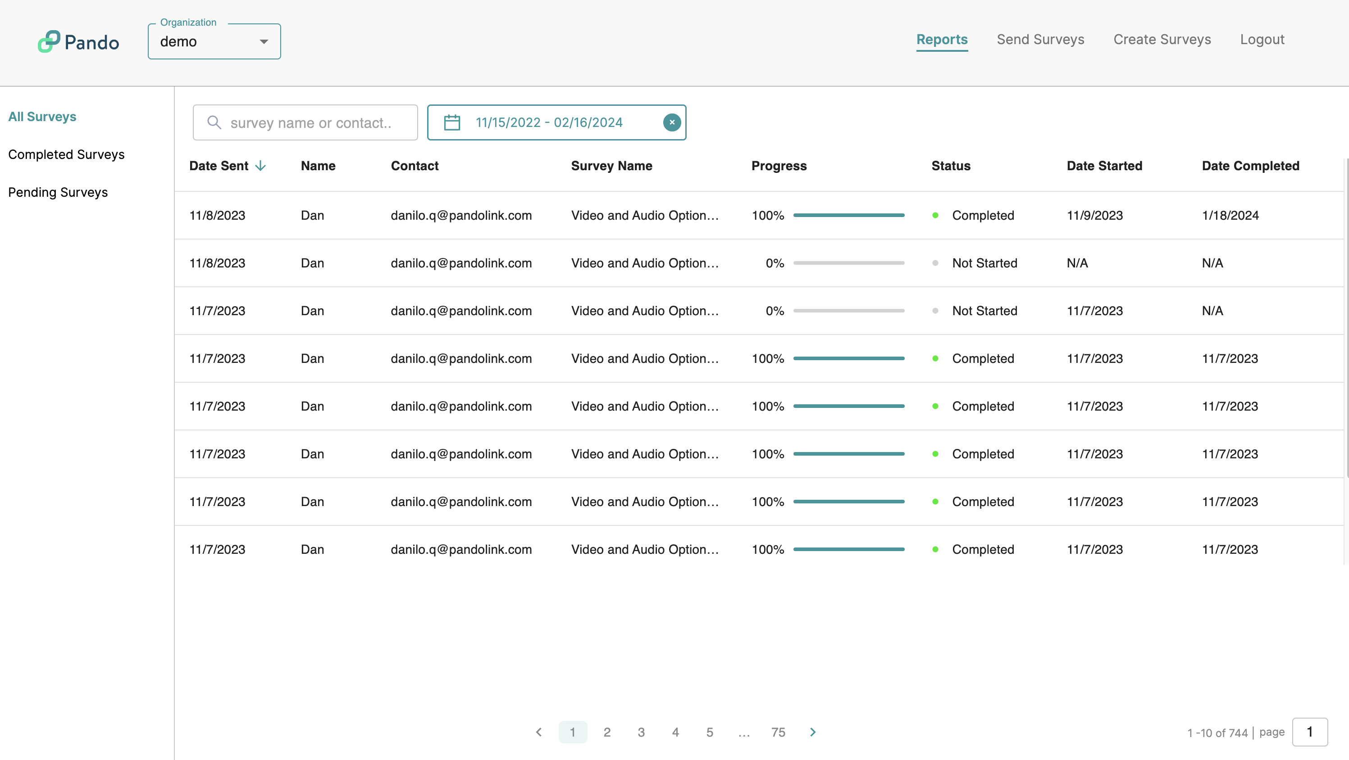Sort by Date Sent arrow
This screenshot has height=760, width=1349.
pos(260,166)
